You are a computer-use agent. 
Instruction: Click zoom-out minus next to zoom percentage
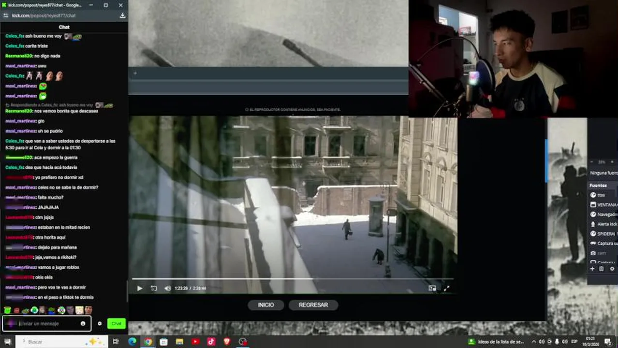[592, 162]
